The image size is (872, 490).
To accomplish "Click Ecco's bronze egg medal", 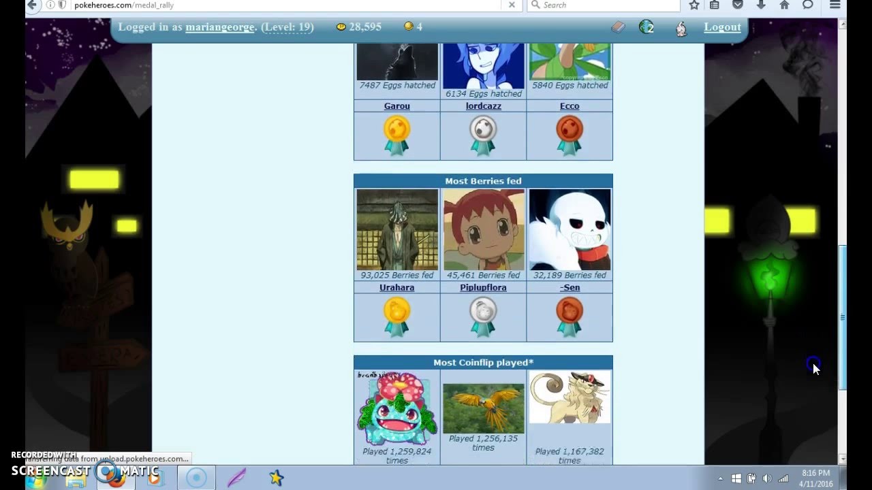I will pyautogui.click(x=570, y=135).
